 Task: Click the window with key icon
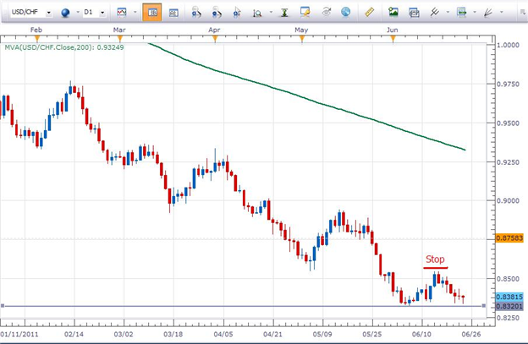(305, 13)
